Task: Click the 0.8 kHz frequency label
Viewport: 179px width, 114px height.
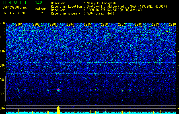Action: (2, 80)
